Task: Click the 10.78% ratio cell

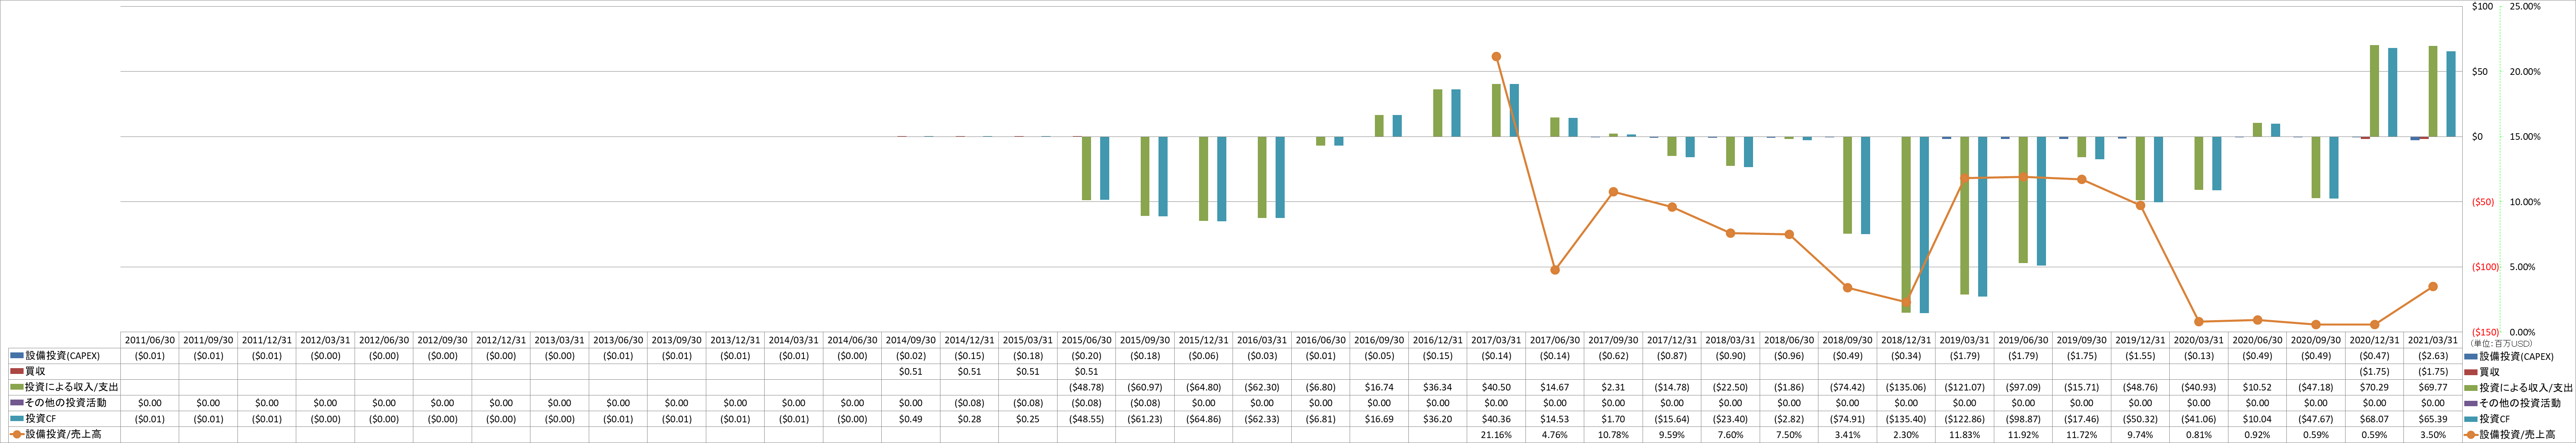Action: click(1613, 435)
